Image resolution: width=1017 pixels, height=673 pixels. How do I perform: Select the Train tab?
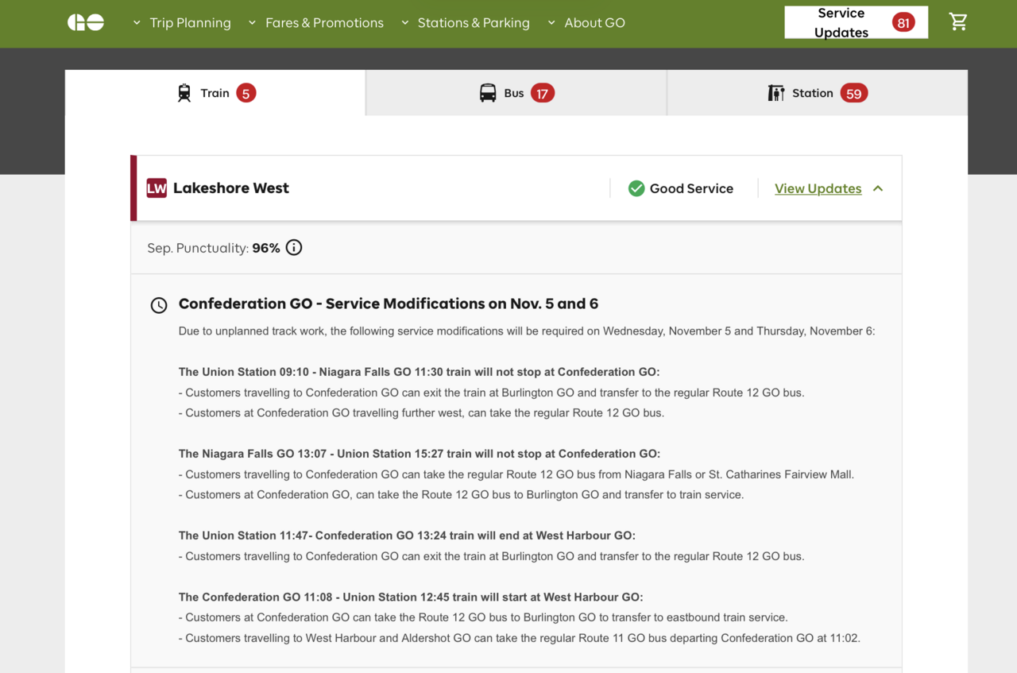point(215,93)
